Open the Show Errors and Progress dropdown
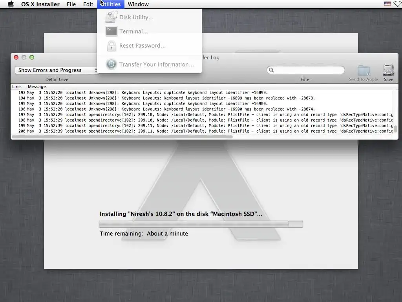This screenshot has width=402, height=302. click(x=57, y=70)
